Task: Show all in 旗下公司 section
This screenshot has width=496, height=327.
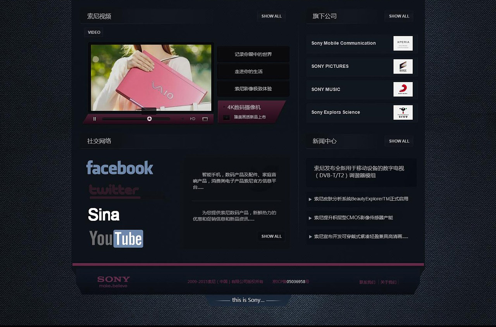Action: click(399, 16)
